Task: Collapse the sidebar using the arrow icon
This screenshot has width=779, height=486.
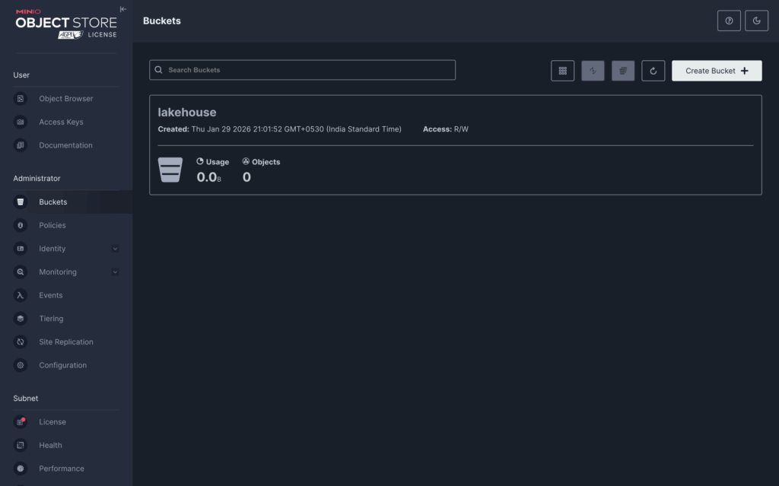Action: 123,9
